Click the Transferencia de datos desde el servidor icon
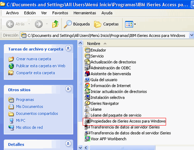This screenshot has width=194, height=150. click(x=87, y=133)
